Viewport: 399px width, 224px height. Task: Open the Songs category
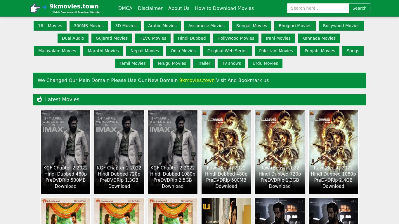coord(353,51)
